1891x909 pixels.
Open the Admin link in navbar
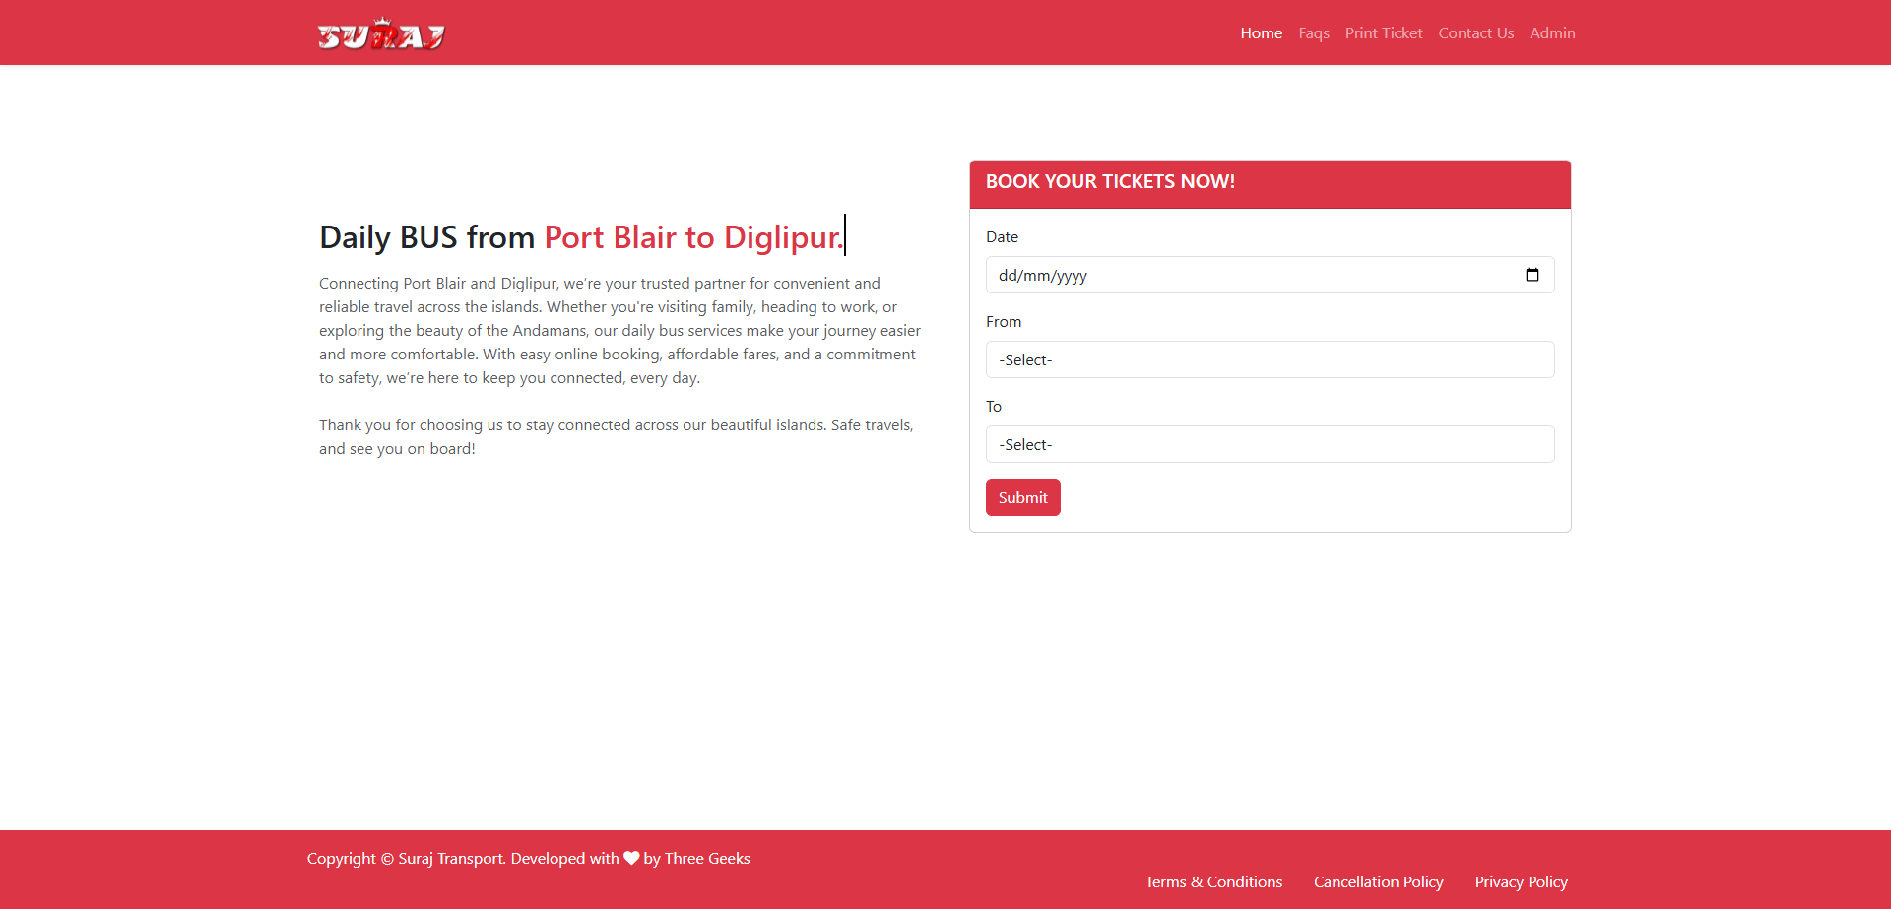[1552, 32]
